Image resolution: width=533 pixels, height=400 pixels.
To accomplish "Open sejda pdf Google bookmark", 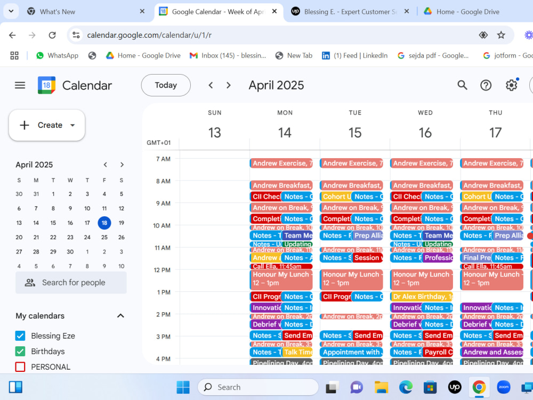I will tap(433, 56).
